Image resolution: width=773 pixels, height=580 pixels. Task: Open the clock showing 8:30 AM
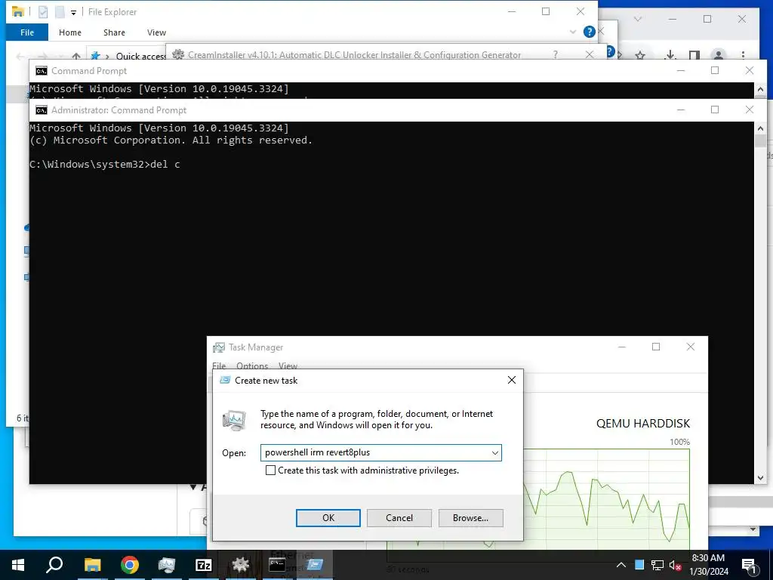click(708, 565)
